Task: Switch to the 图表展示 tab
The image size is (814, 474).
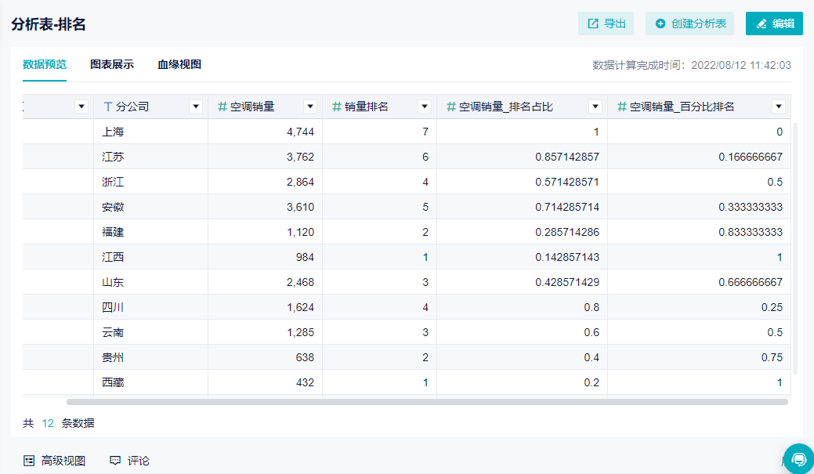Action: [x=112, y=64]
